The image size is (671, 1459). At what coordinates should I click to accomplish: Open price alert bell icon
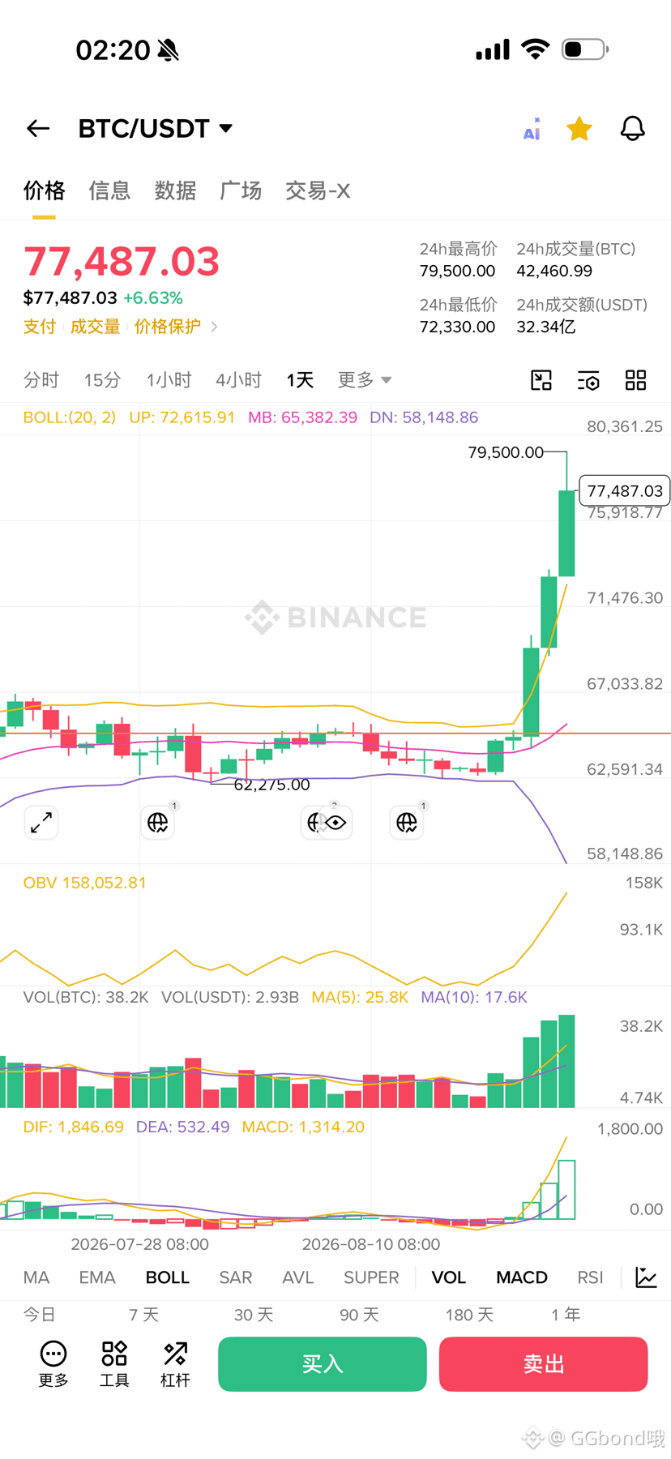[633, 129]
